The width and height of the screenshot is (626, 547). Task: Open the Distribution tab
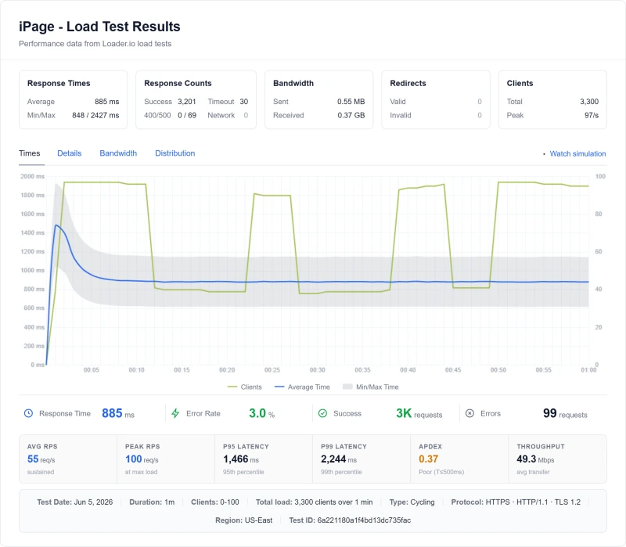coord(174,153)
